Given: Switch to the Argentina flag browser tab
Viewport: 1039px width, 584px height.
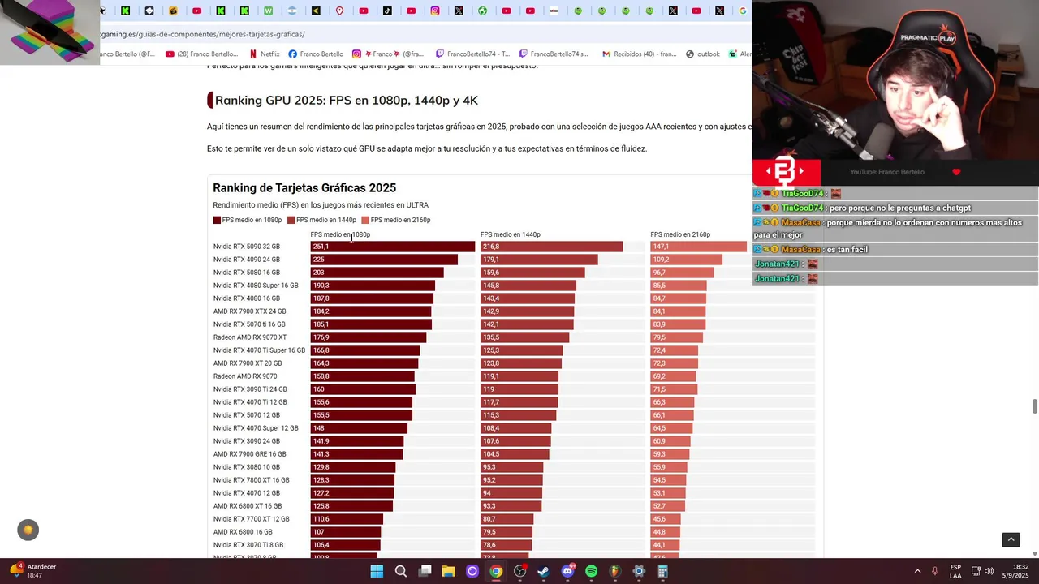Looking at the screenshot, I should pos(291,11).
